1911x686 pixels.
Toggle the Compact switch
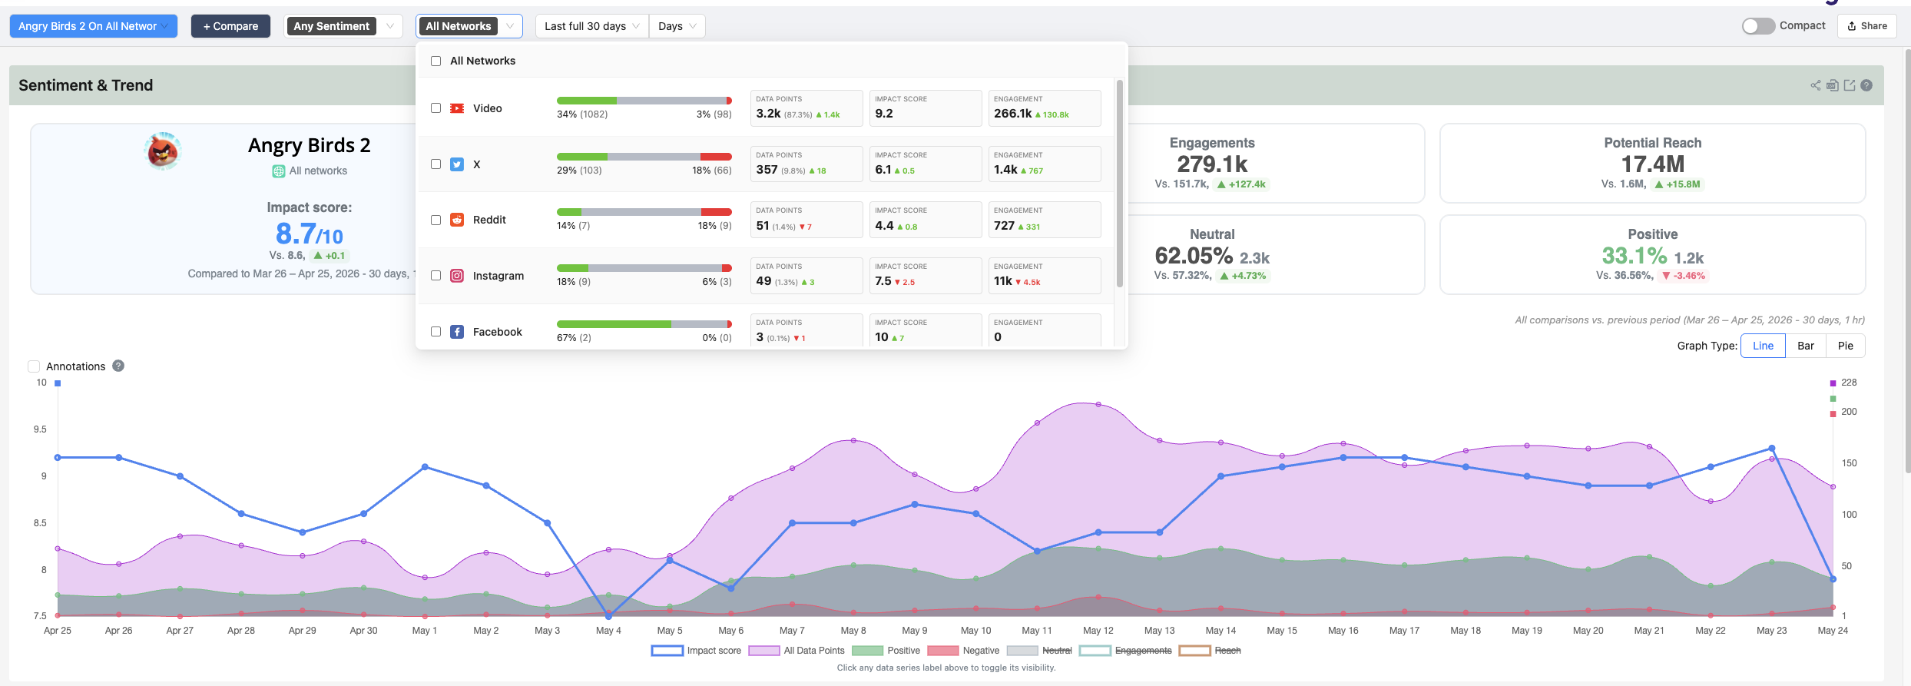point(1758,26)
